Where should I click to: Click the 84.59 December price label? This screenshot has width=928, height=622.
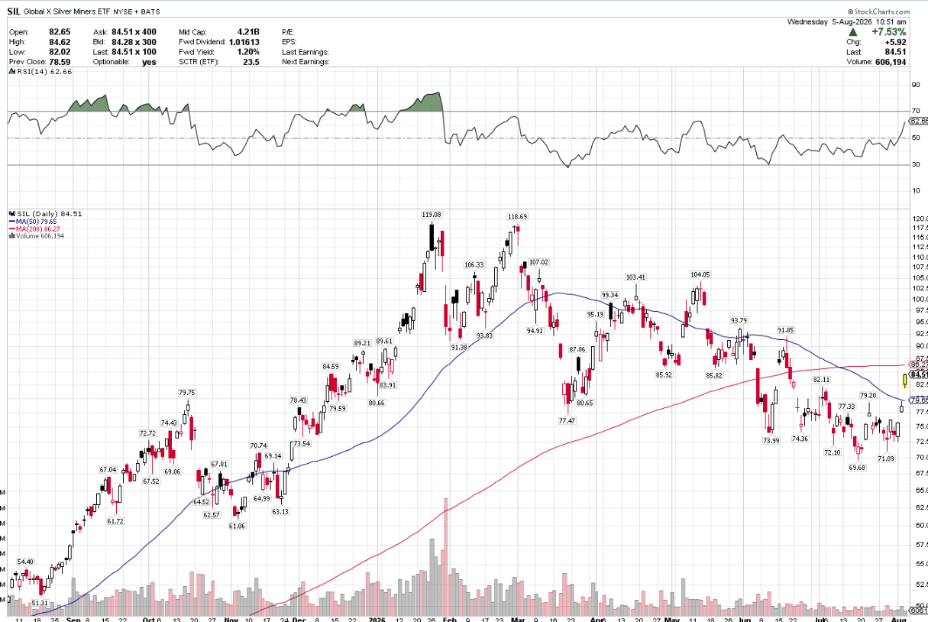330,366
